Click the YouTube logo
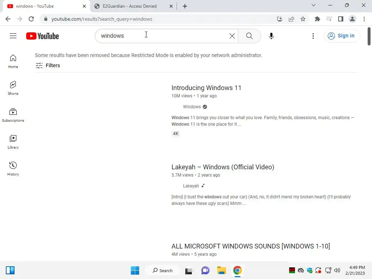This screenshot has width=372, height=279. pyautogui.click(x=43, y=36)
